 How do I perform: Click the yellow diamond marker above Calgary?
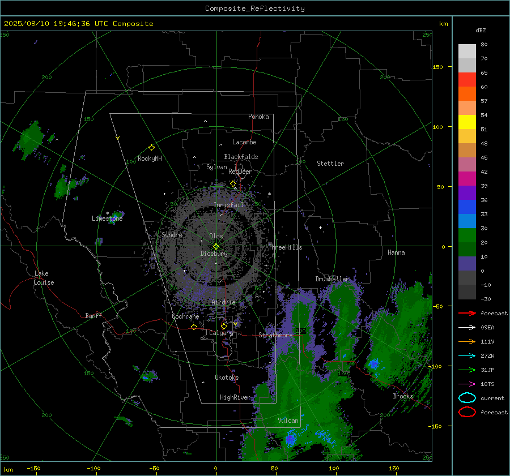pos(224,326)
